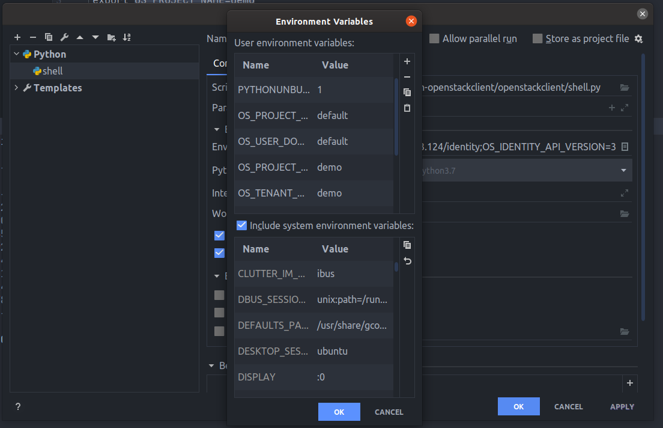Create new folder icon in configurations toolbar
The height and width of the screenshot is (428, 663).
coord(111,37)
